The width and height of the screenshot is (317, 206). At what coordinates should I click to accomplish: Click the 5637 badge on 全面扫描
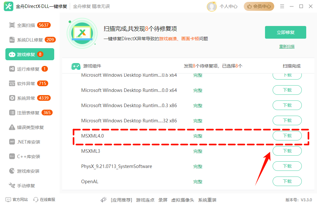click(x=44, y=25)
